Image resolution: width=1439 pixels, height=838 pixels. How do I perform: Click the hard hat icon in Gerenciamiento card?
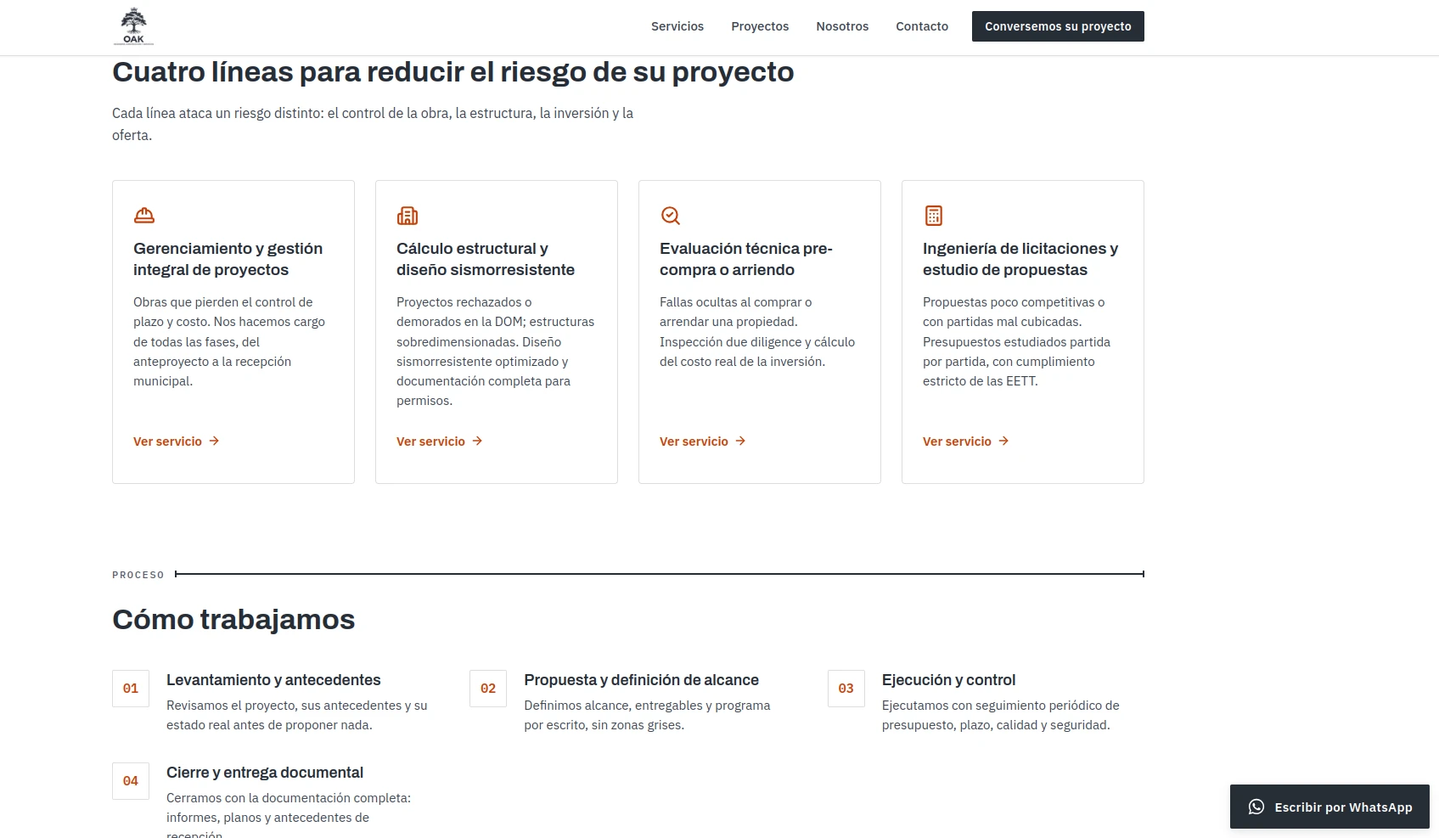[x=144, y=216]
